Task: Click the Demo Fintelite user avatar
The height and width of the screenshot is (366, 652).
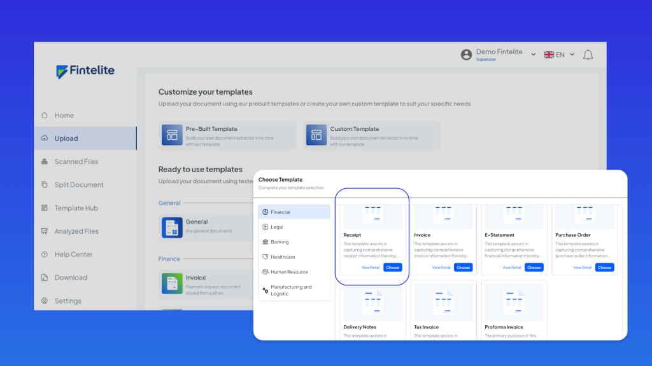Action: tap(467, 55)
